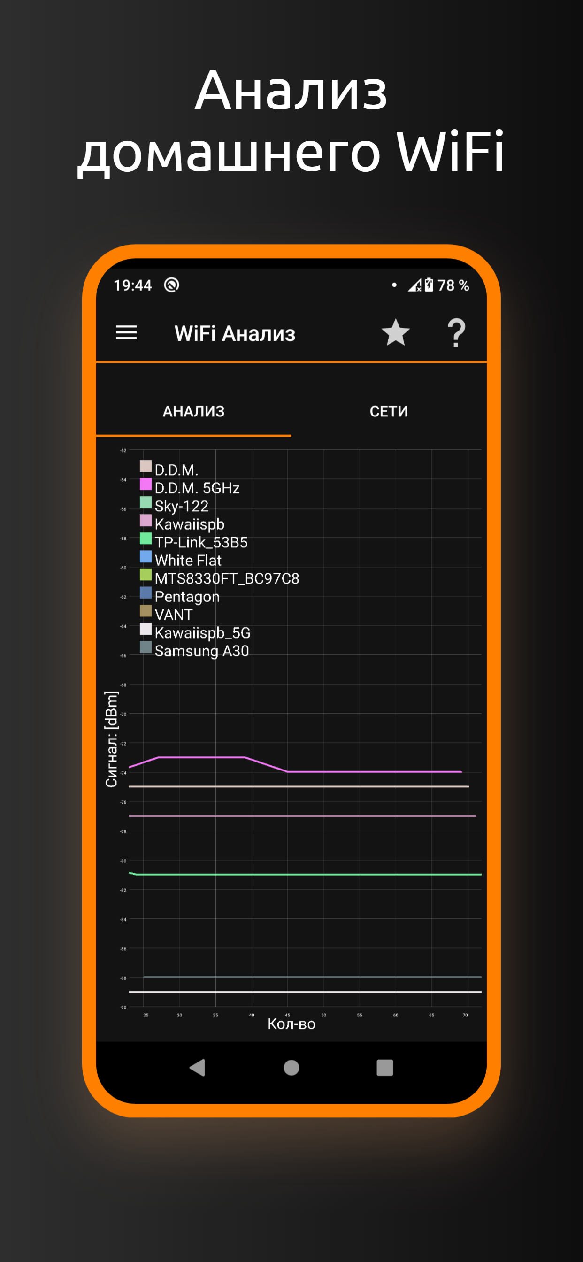
Task: Open the hamburger navigation menu
Action: coord(126,333)
